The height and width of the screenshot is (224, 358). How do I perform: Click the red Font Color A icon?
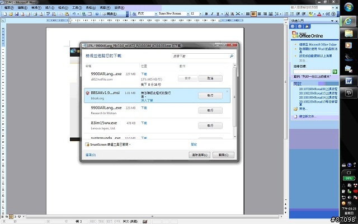tap(319, 14)
